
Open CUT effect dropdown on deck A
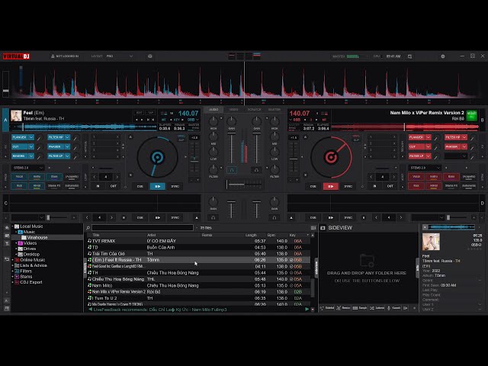pos(31,146)
